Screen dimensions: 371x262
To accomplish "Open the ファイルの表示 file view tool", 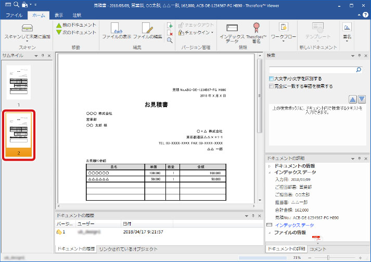I will click(116, 29).
